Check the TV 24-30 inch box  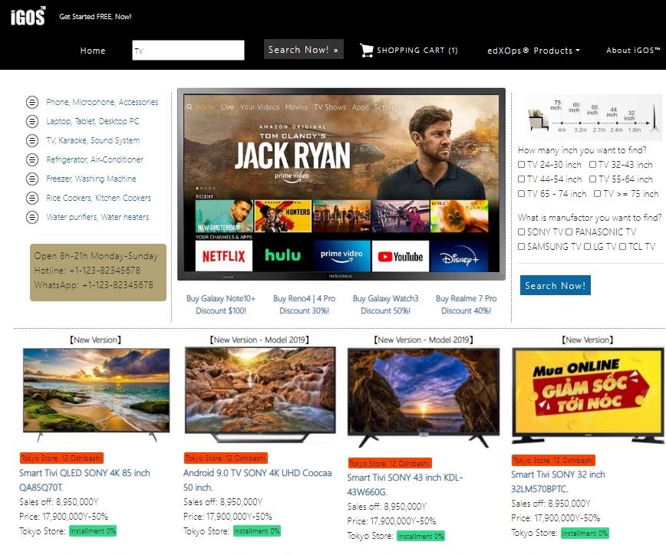(521, 165)
